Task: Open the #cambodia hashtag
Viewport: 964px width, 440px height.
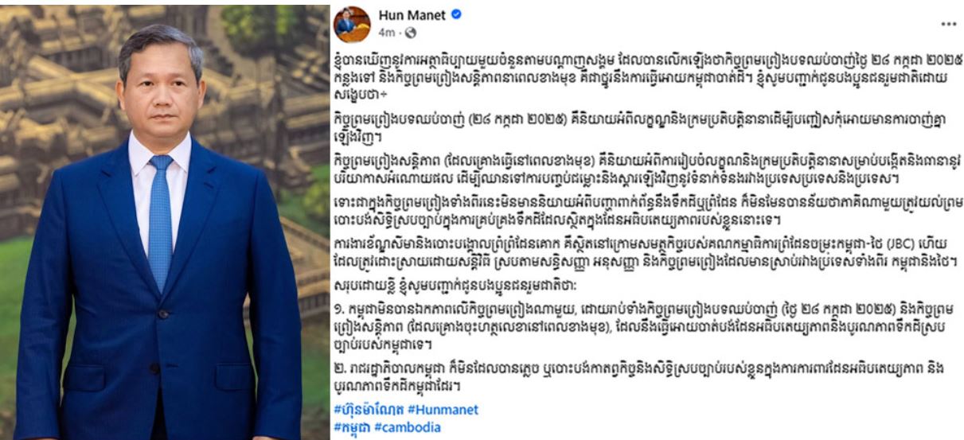Action: tap(407, 427)
